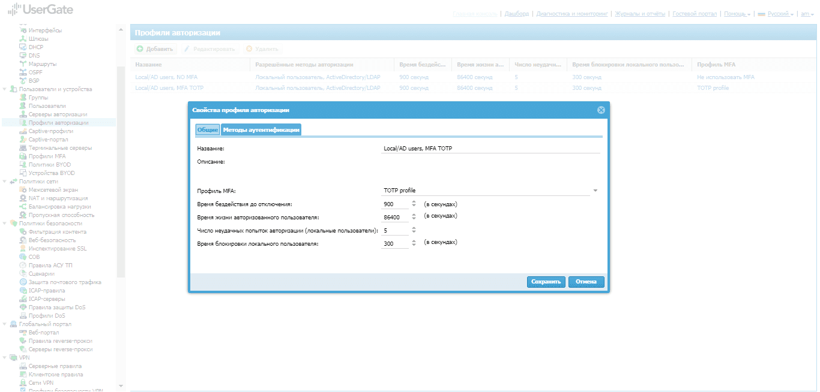820x392 pixels.
Task: Switch to the Методы аутентификации tab
Action: (x=261, y=130)
